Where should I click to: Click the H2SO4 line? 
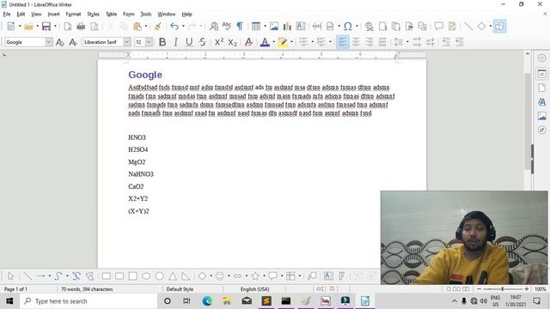click(x=138, y=149)
